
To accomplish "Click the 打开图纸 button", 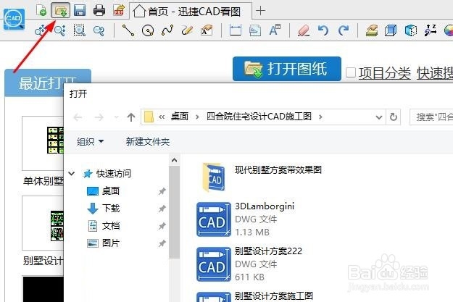I will click(287, 69).
